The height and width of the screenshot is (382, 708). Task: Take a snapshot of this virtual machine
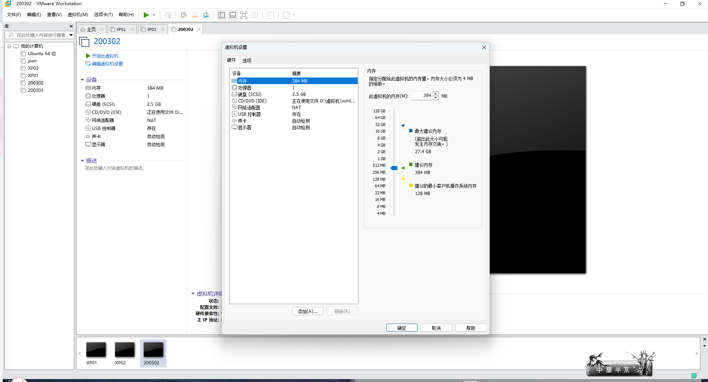(x=184, y=15)
